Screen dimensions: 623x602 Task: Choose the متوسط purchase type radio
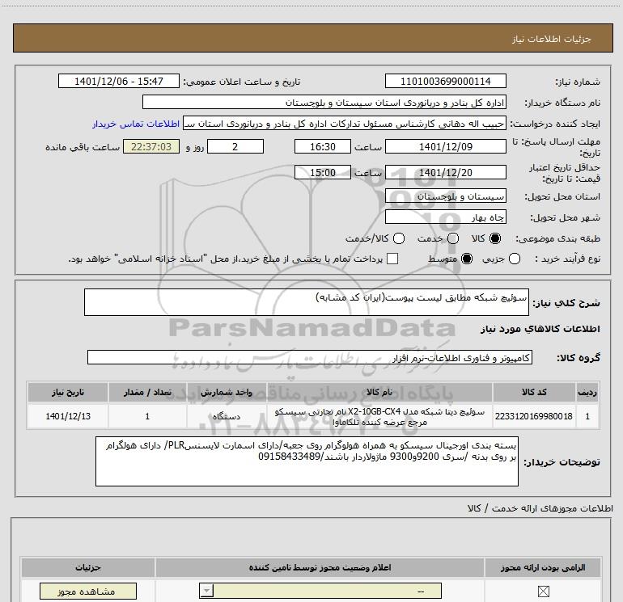467,259
